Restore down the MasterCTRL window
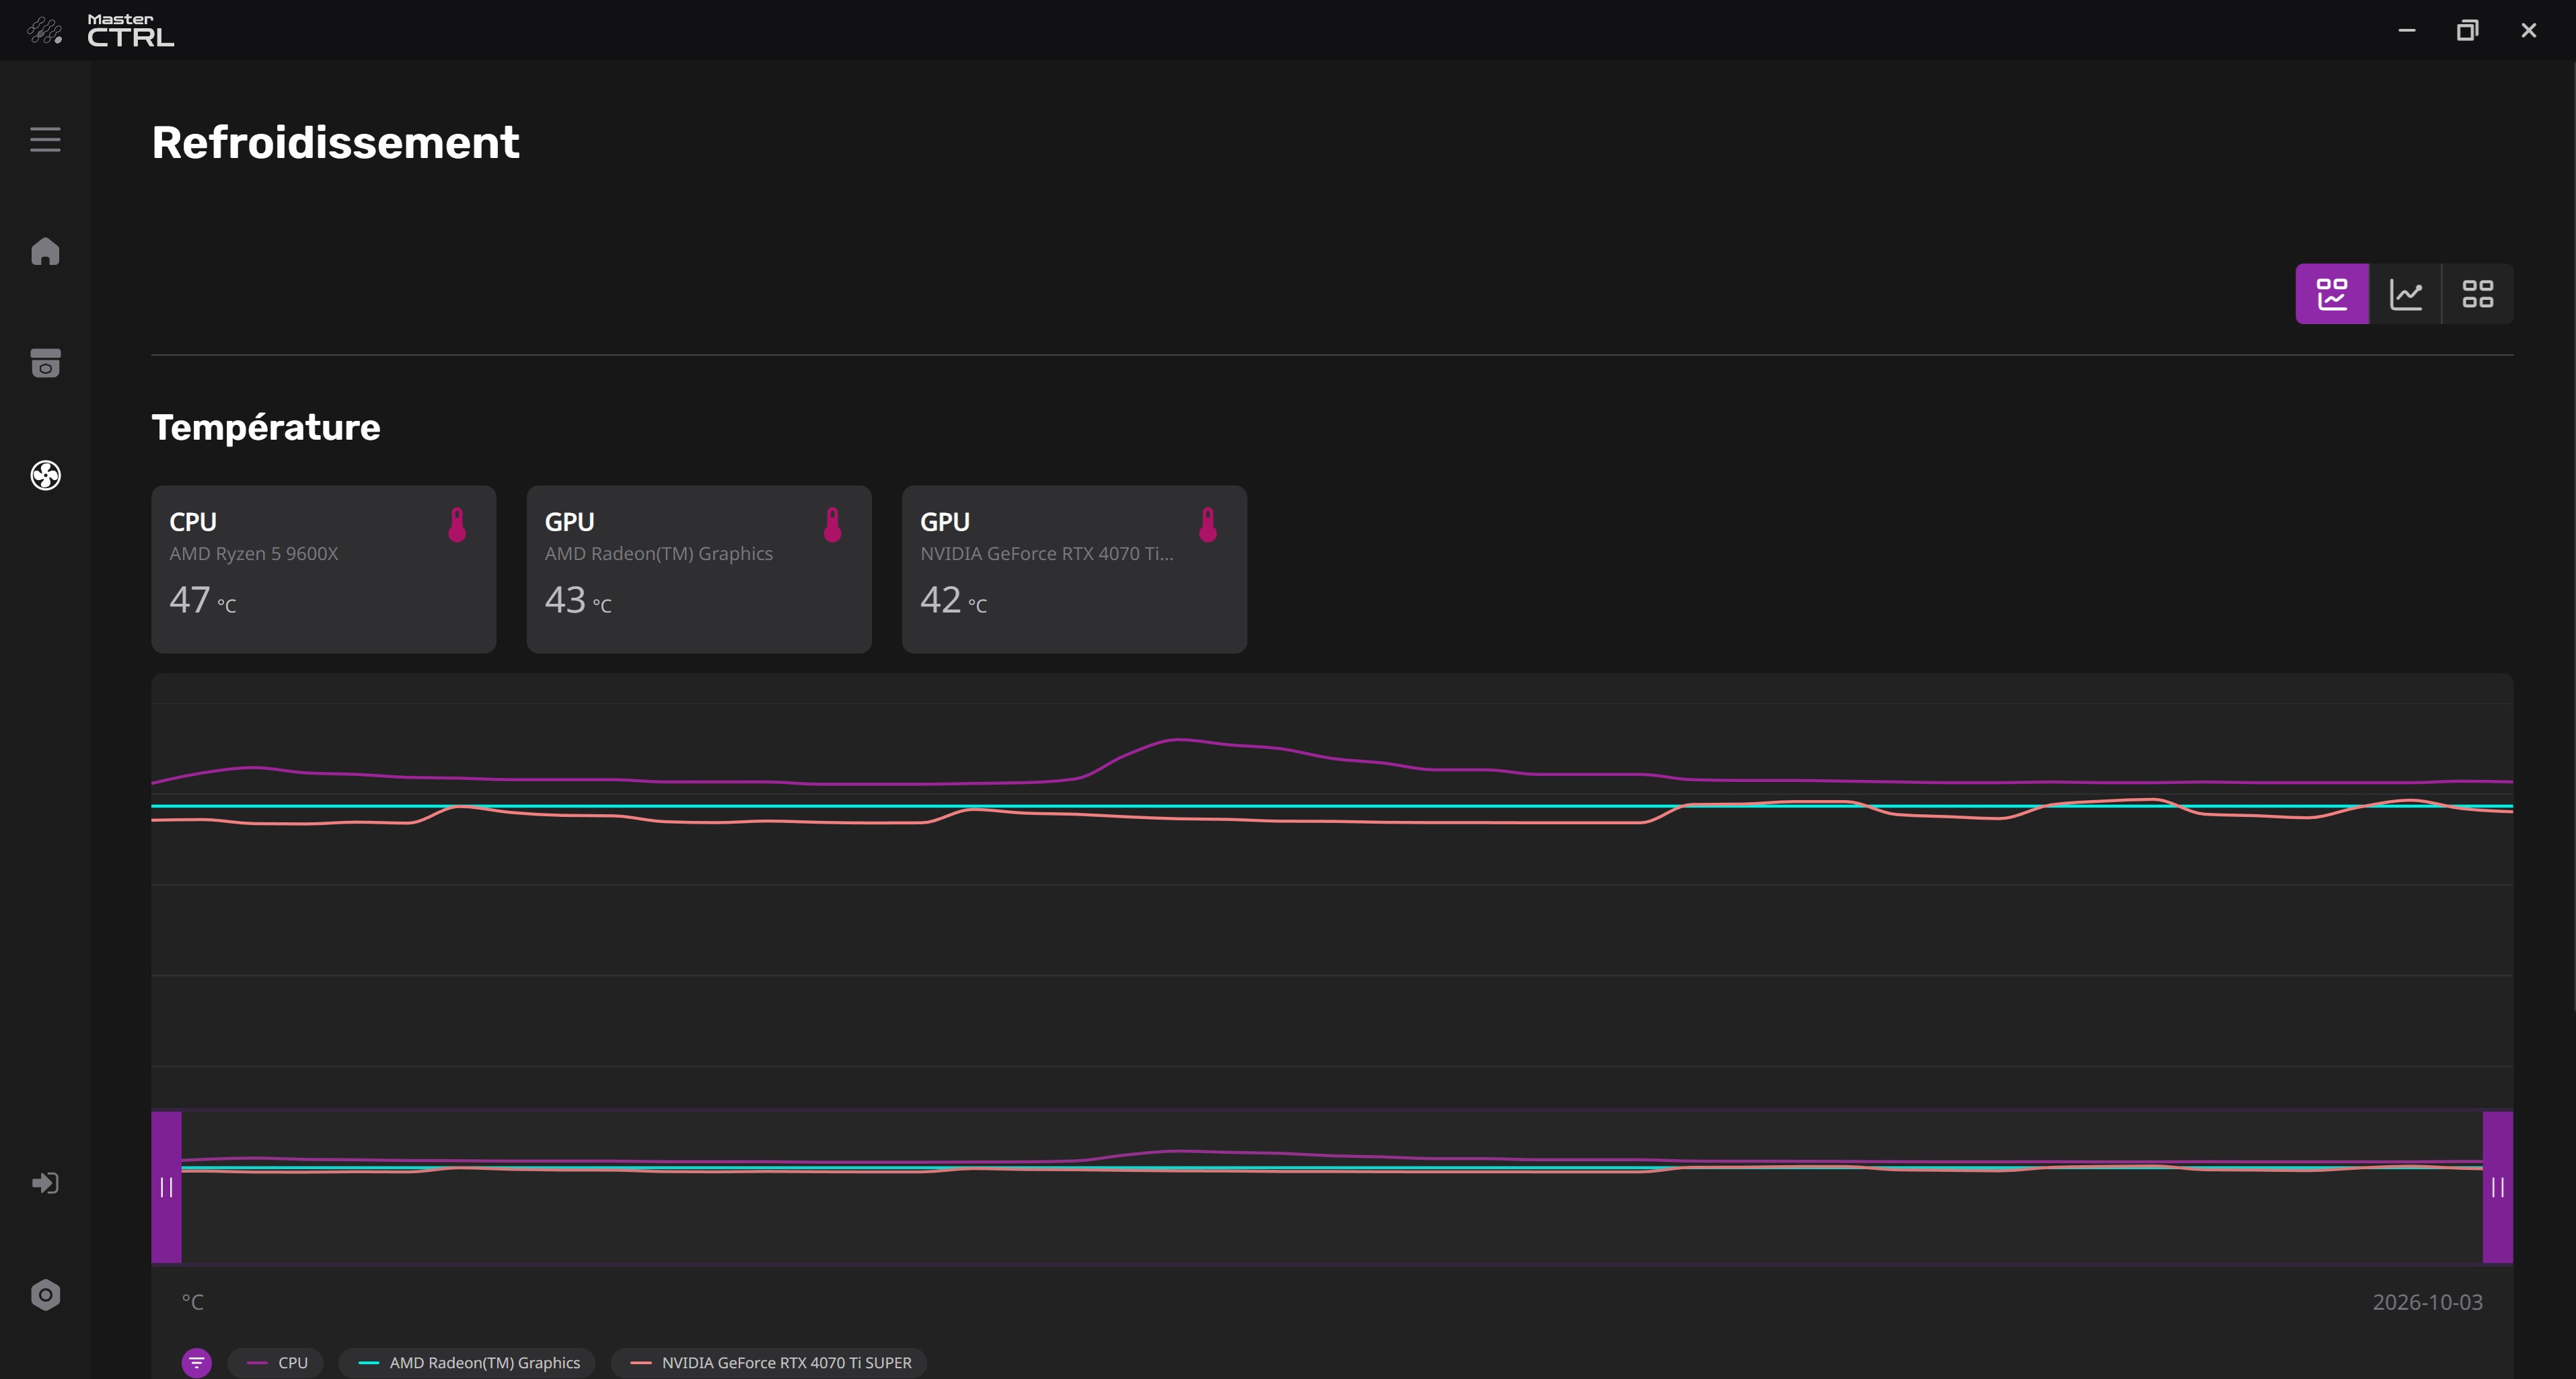Image resolution: width=2576 pixels, height=1379 pixels. pyautogui.click(x=2468, y=31)
